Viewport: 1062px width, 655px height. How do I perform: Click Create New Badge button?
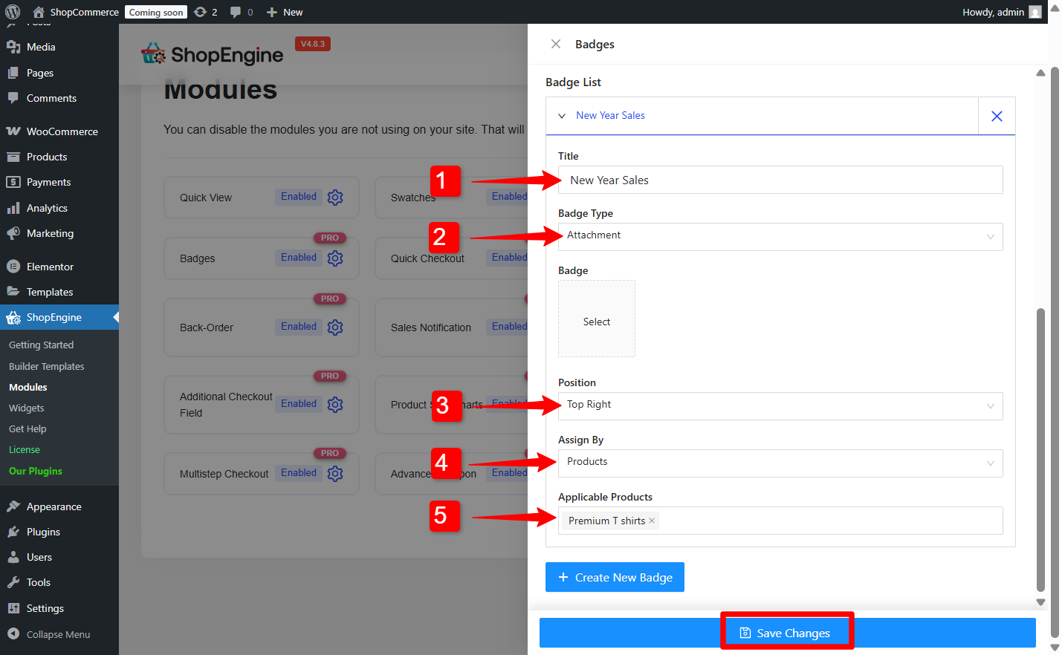[615, 577]
